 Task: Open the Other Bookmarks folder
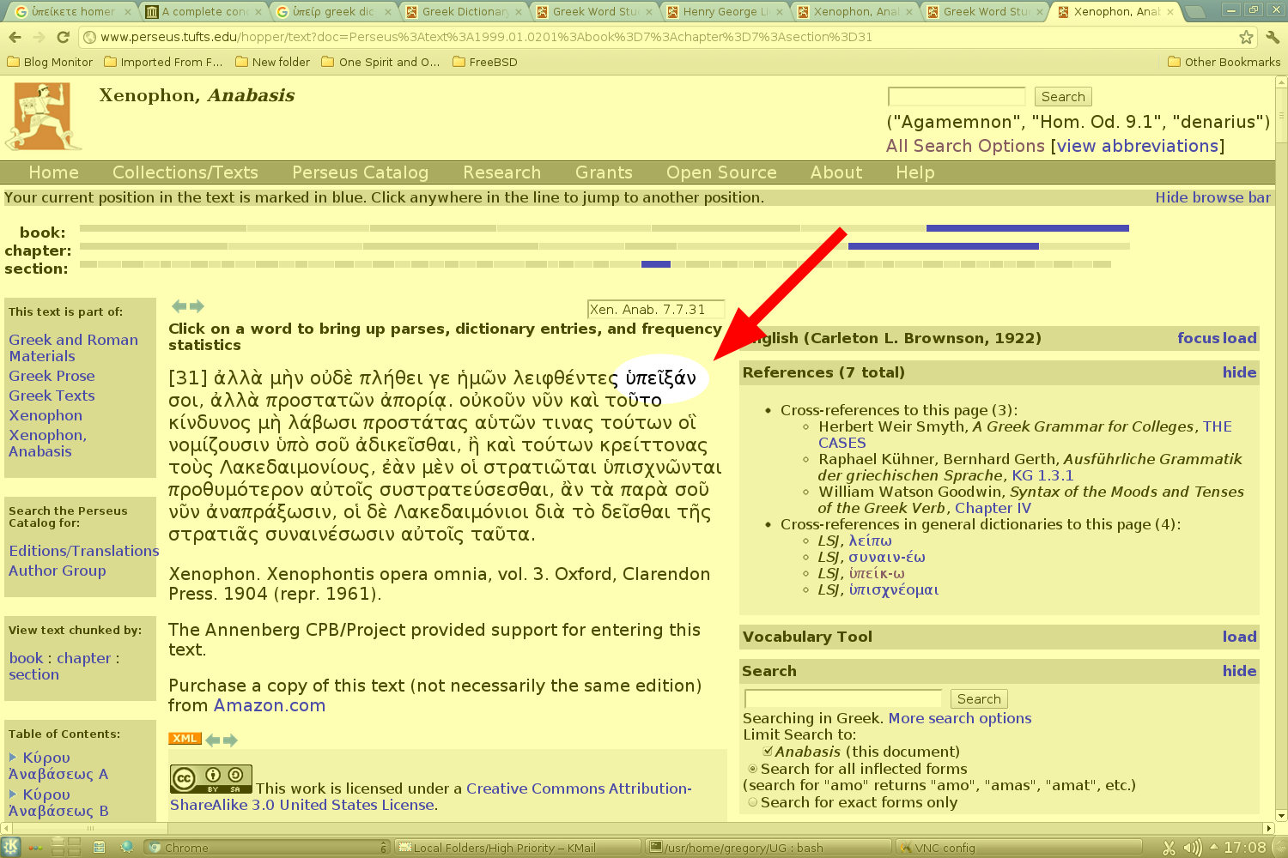[x=1224, y=62]
